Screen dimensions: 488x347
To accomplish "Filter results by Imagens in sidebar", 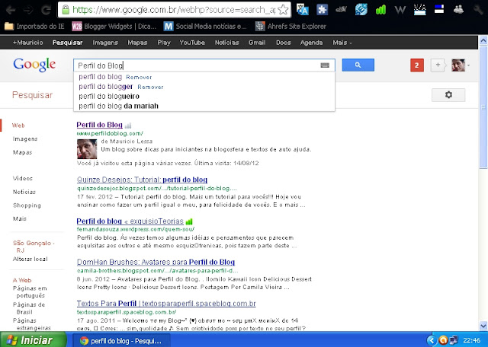I will (25, 138).
